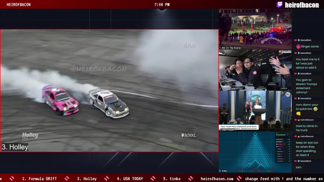This screenshot has height=182, width=324.
Task: Click the bacon icon before 'change feed'
Action: 239,179
